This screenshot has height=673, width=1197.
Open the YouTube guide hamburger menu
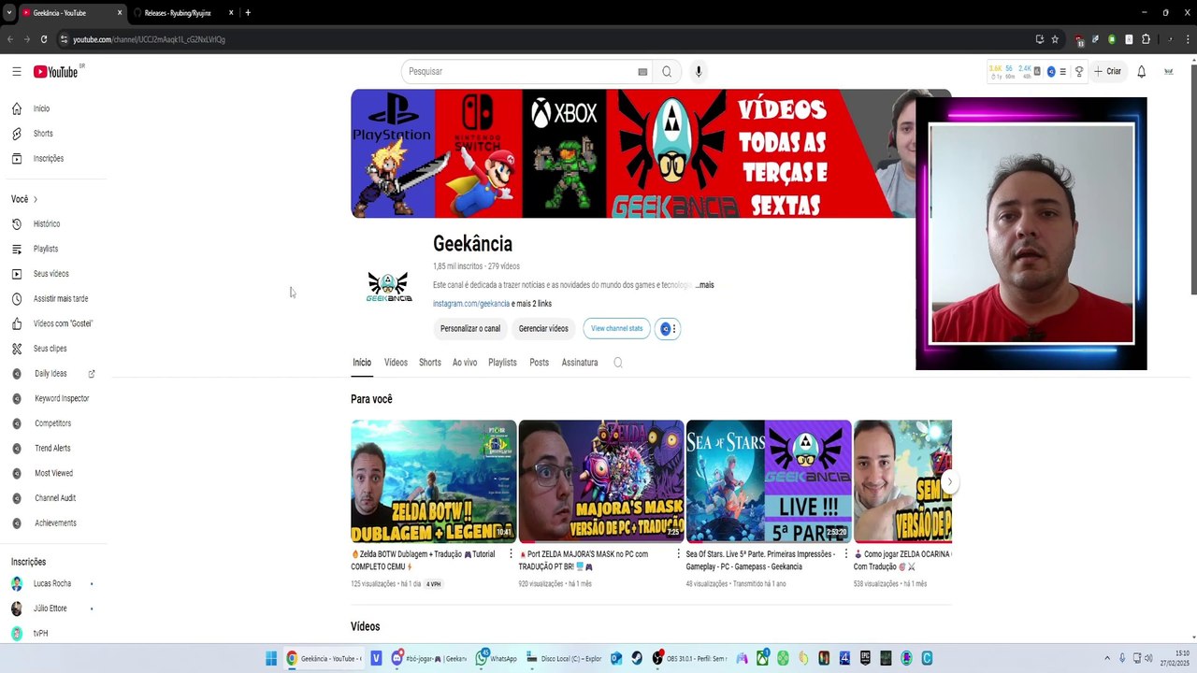tap(16, 71)
